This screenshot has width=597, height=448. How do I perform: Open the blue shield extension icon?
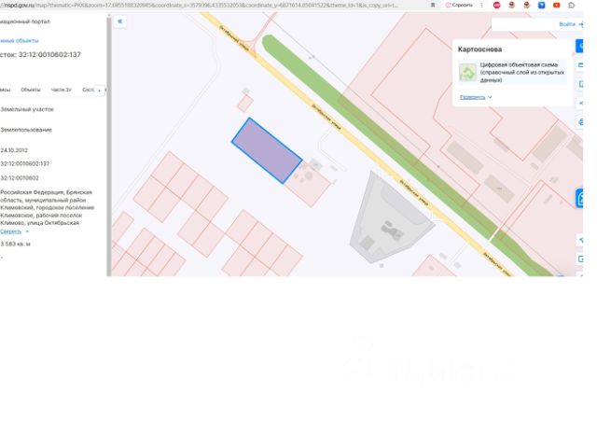541,6
